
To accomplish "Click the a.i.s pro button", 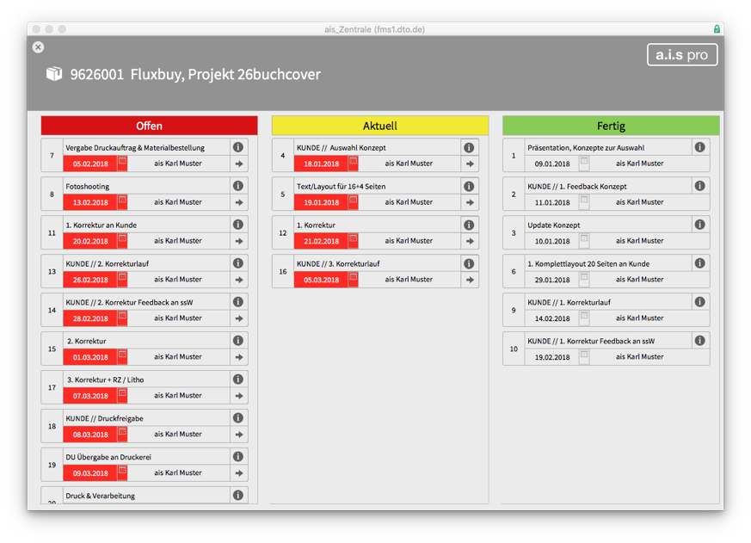I will (x=682, y=54).
